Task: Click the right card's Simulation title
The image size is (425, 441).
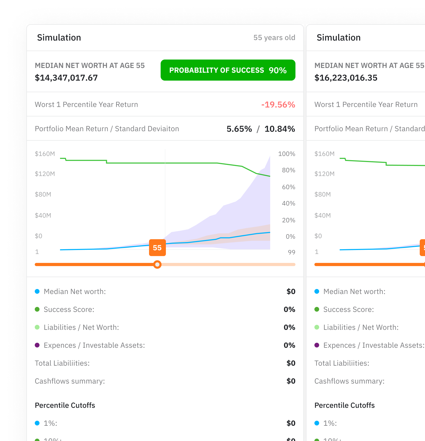Action: [338, 38]
